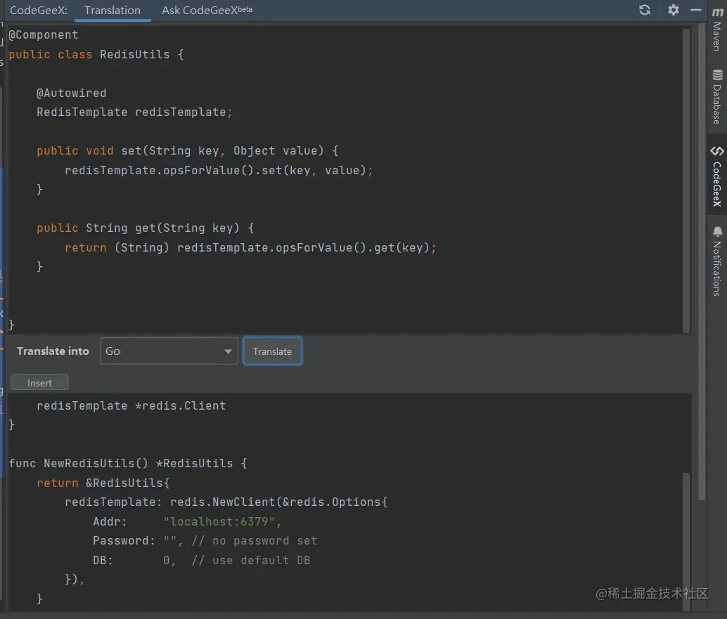Click 'redisTemplate *redis.Client' in output
This screenshot has width=727, height=619.
pyautogui.click(x=131, y=406)
